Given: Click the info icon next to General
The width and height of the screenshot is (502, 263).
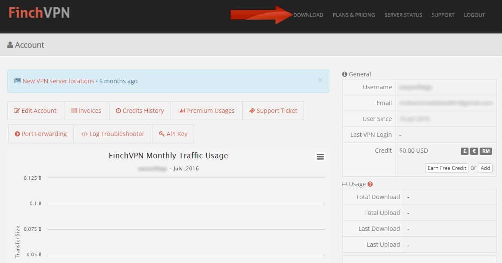Looking at the screenshot, I should [x=344, y=74].
